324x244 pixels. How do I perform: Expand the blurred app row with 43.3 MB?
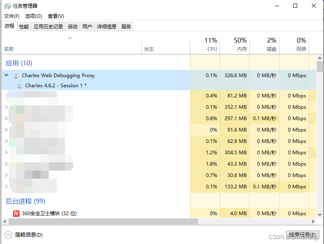pyautogui.click(x=6, y=164)
